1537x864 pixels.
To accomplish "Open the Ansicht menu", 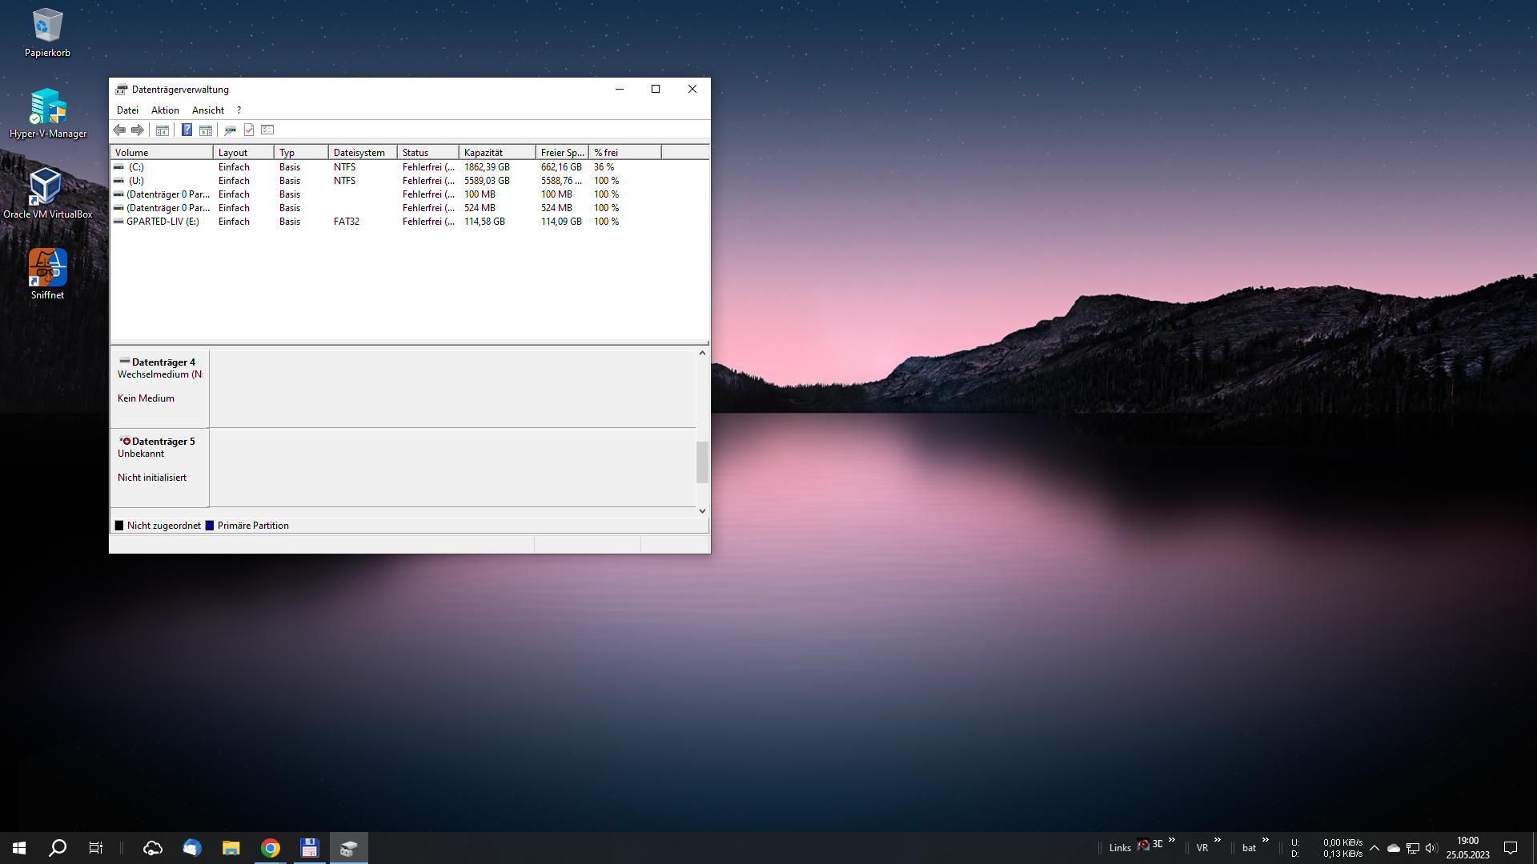I will (208, 110).
